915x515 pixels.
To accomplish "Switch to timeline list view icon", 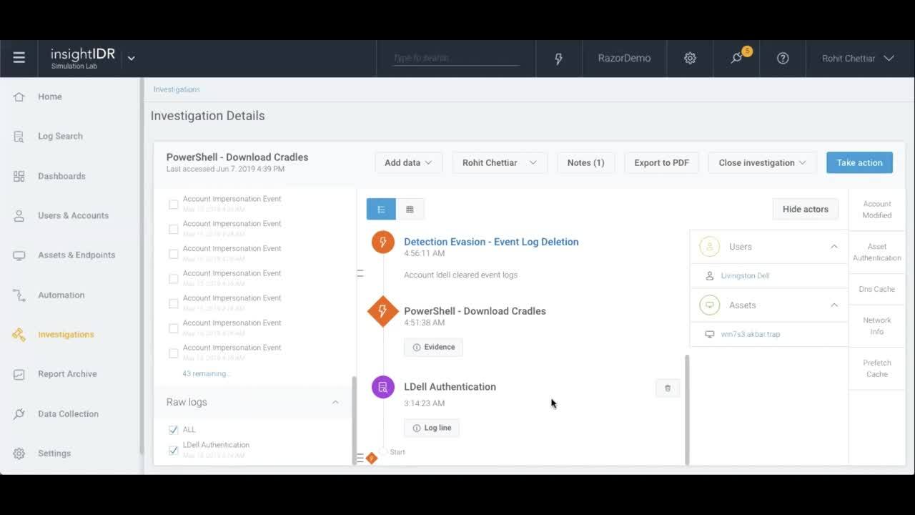I will [381, 209].
